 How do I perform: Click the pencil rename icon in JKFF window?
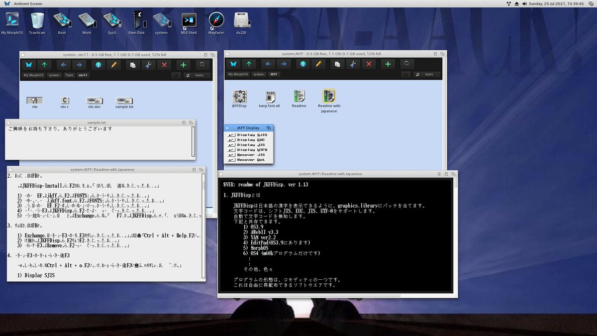318,64
